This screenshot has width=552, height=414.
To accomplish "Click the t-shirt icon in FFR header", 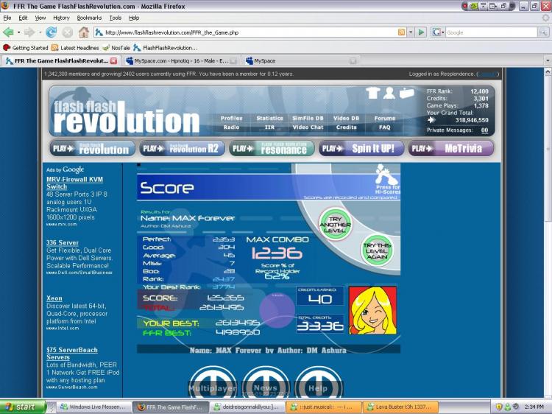I will pyautogui.click(x=372, y=93).
